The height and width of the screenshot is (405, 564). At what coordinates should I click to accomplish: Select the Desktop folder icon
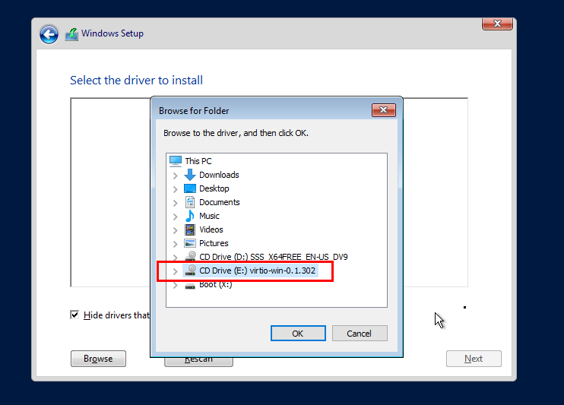coord(190,188)
